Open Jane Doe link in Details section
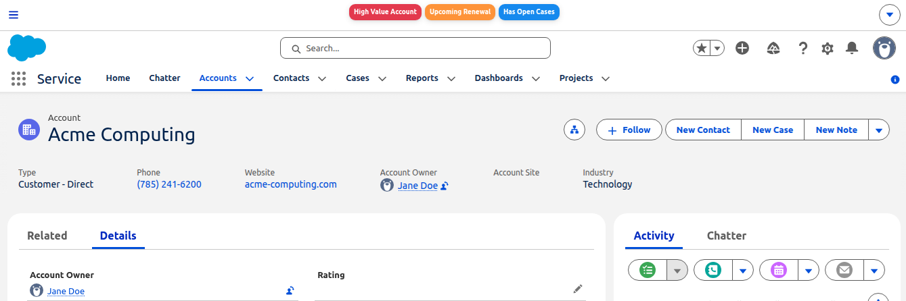The width and height of the screenshot is (906, 301). (x=66, y=292)
